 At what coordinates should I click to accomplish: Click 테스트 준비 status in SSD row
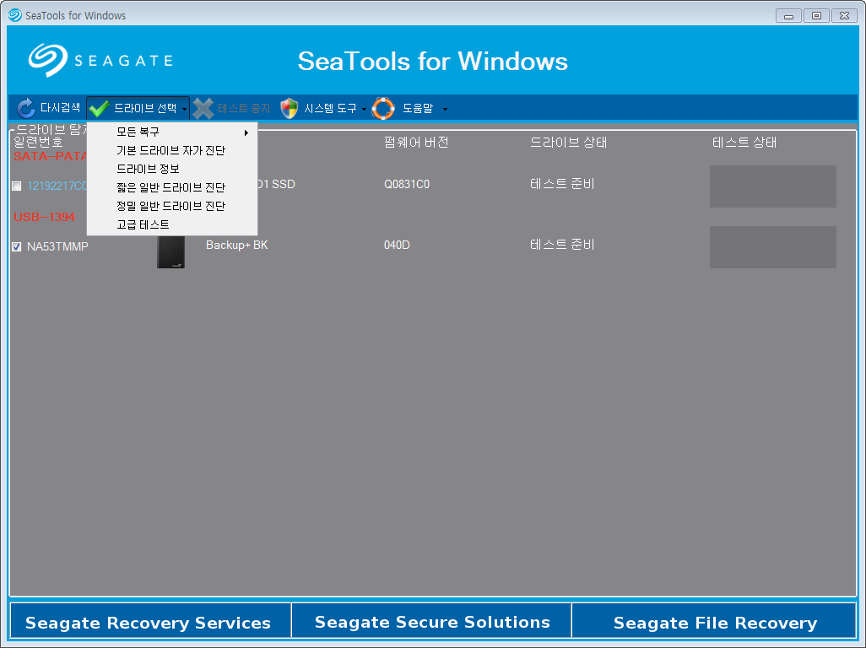tap(562, 184)
